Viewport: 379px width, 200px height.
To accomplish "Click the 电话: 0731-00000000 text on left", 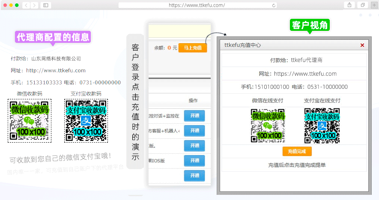I will point(93,83).
